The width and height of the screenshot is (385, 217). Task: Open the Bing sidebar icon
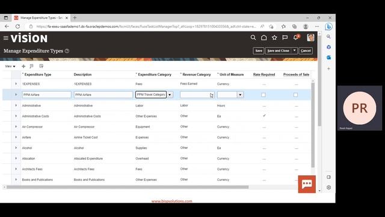[329, 27]
